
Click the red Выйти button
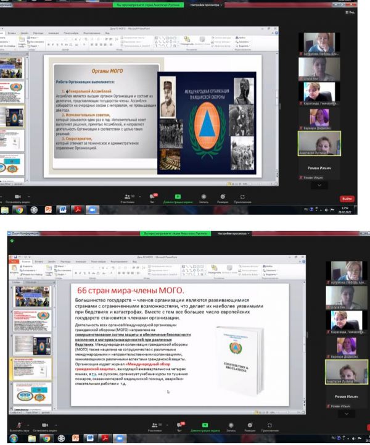point(347,199)
